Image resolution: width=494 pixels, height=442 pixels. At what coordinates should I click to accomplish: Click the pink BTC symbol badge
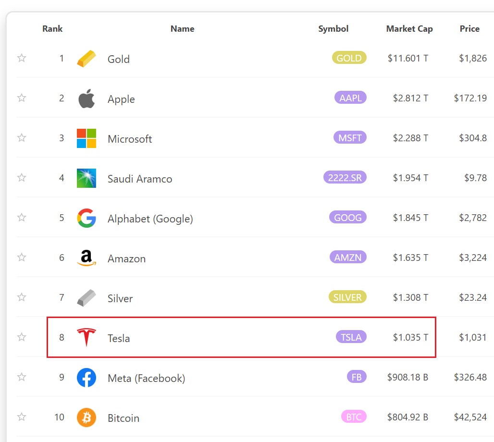click(x=354, y=417)
